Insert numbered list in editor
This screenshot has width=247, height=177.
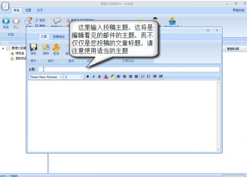(143, 76)
